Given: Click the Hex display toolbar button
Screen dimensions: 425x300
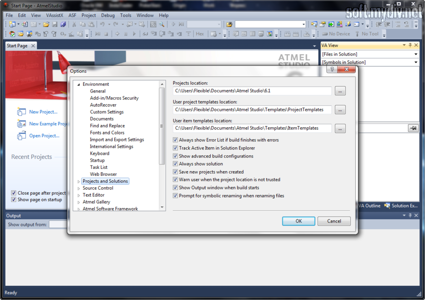Looking at the screenshot, I should tap(200, 34).
